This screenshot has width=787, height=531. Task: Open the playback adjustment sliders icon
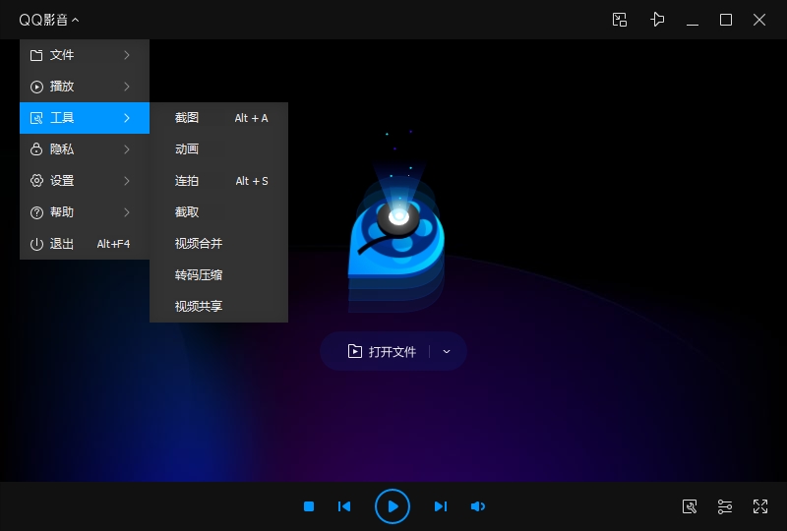coord(725,506)
